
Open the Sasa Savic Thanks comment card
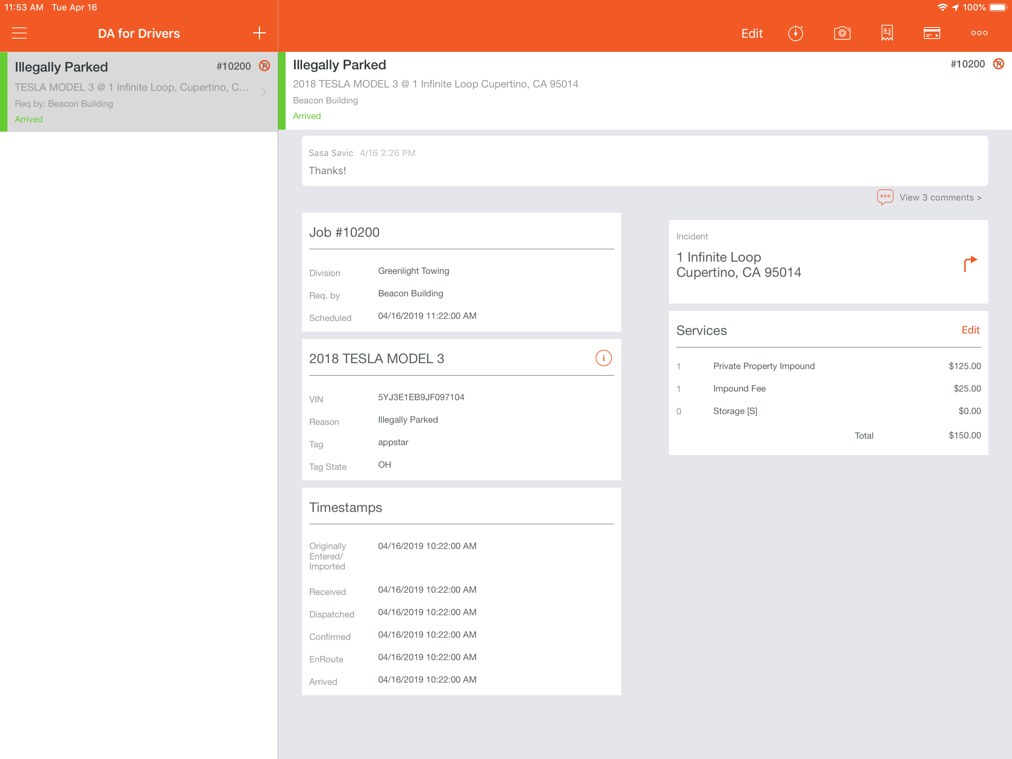point(644,161)
